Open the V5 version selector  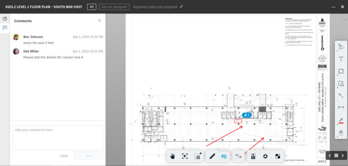pyautogui.click(x=92, y=7)
